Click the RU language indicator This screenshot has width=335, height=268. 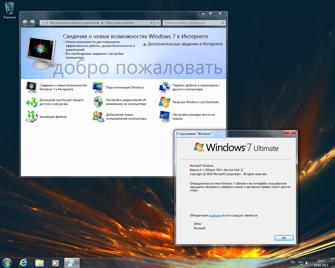pyautogui.click(x=293, y=262)
